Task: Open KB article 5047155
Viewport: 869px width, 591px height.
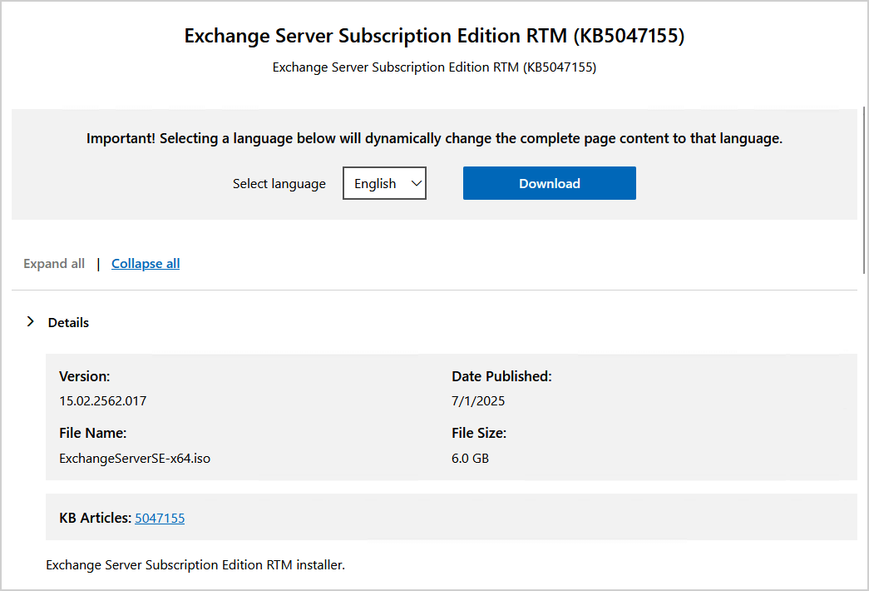Action: tap(160, 517)
